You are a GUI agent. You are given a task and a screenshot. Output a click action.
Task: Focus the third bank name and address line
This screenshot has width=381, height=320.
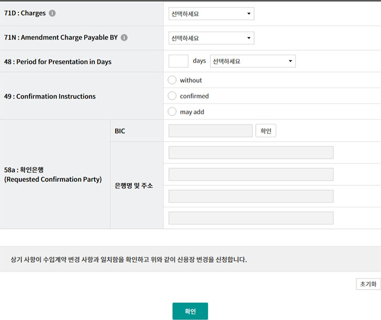(x=250, y=196)
